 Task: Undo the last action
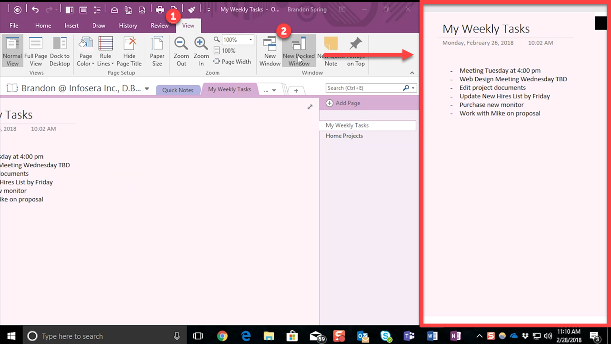[35, 10]
